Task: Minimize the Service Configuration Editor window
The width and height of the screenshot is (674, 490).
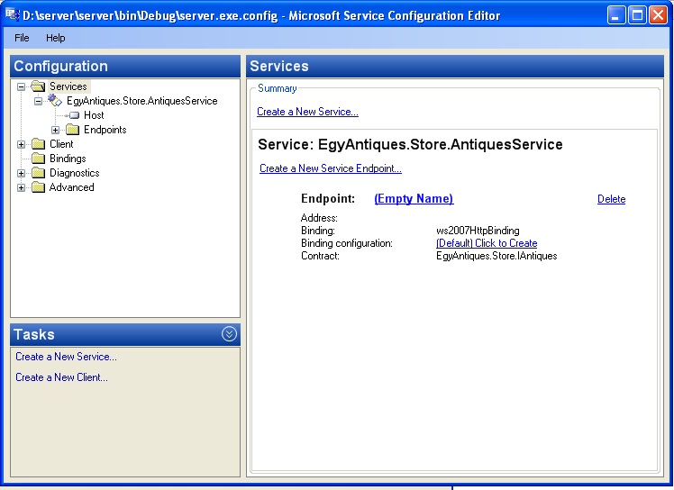Action: tap(616, 15)
